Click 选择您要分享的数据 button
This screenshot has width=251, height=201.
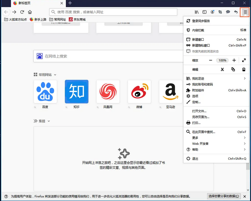click(224, 196)
